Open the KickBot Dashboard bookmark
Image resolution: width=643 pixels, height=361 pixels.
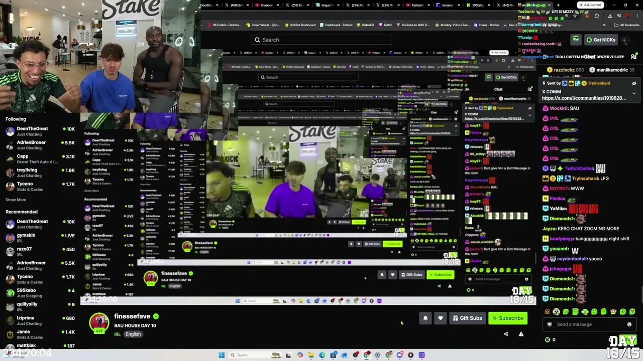coord(301,25)
